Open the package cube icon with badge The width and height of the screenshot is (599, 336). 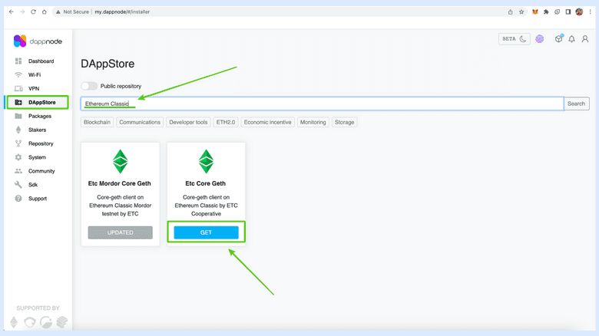558,39
